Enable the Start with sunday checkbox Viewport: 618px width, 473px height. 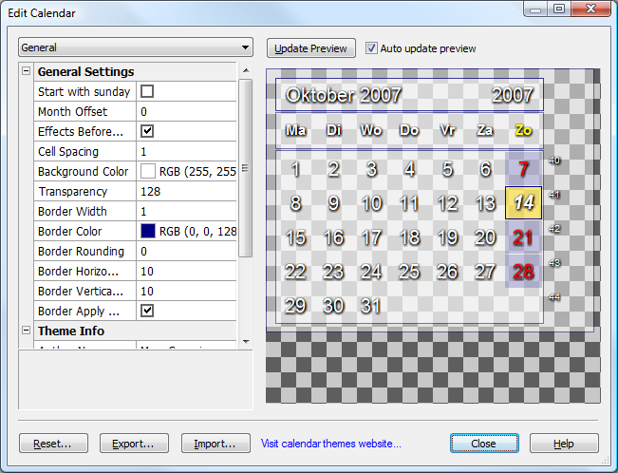tap(147, 91)
